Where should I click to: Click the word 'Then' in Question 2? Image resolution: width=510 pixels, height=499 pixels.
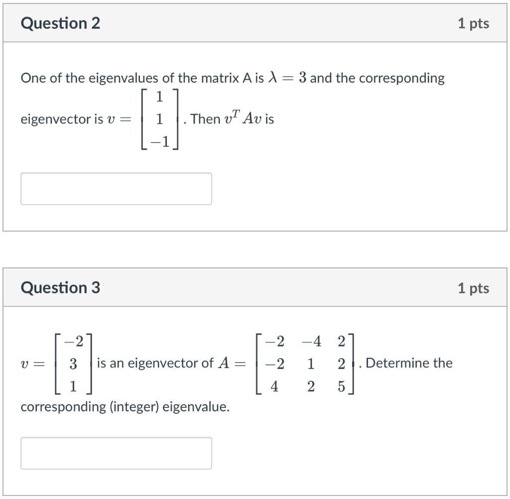click(x=205, y=119)
